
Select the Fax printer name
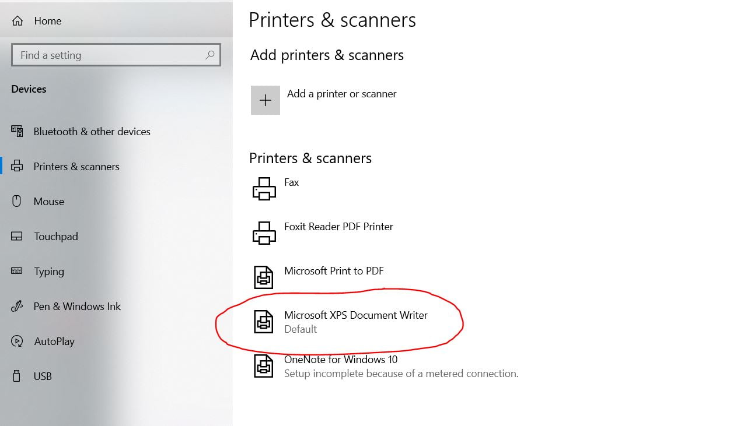(x=292, y=182)
